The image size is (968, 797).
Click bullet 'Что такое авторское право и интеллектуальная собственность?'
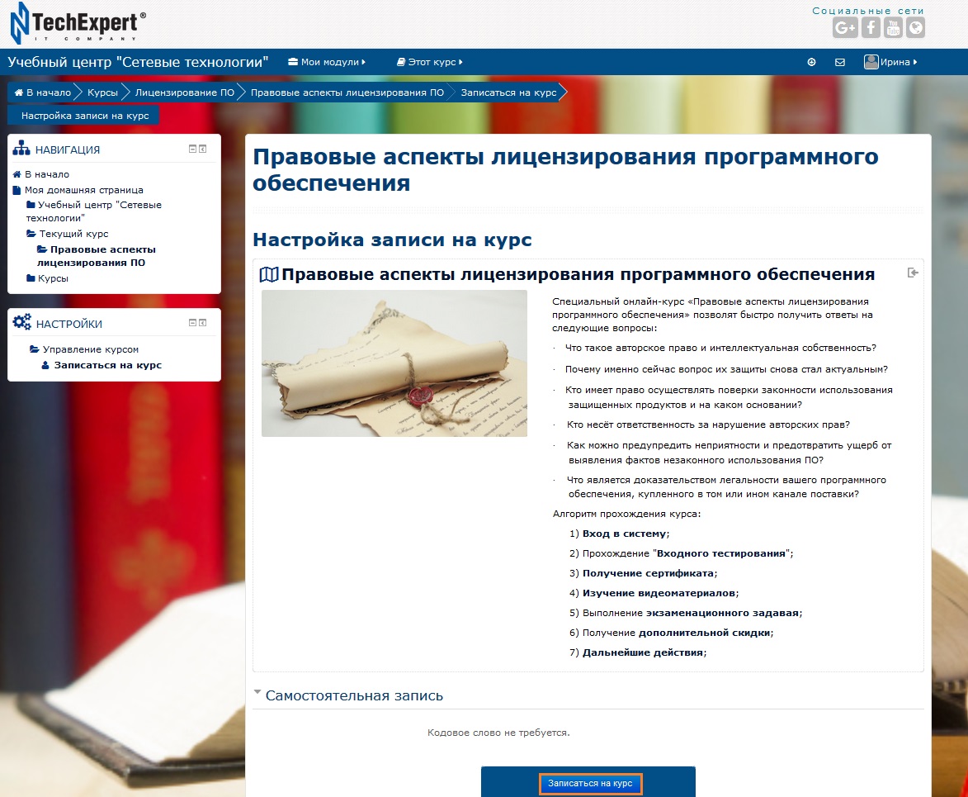[720, 348]
